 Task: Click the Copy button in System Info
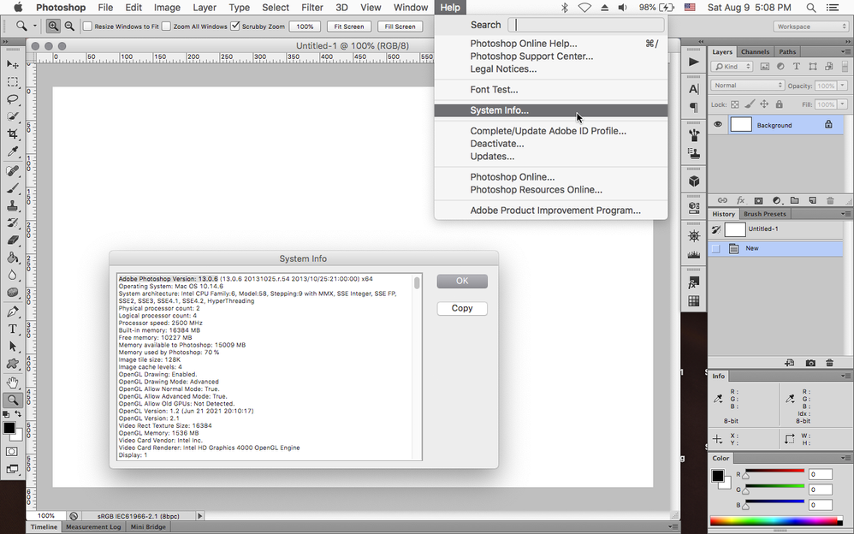click(x=462, y=308)
